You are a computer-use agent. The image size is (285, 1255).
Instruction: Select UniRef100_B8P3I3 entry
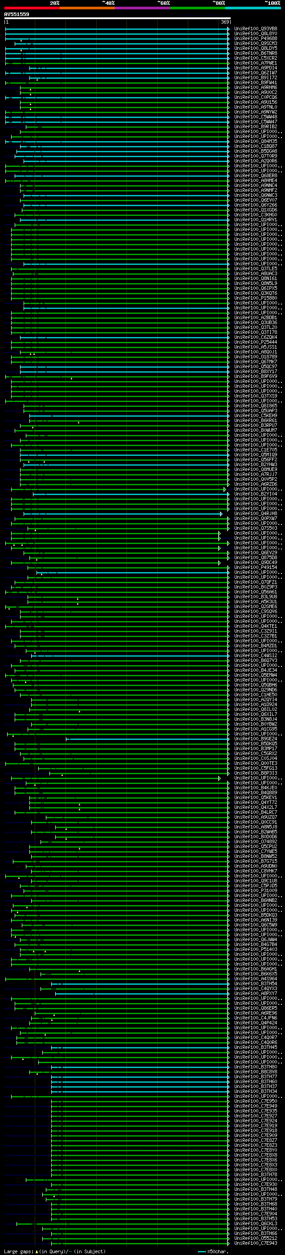click(x=256, y=773)
